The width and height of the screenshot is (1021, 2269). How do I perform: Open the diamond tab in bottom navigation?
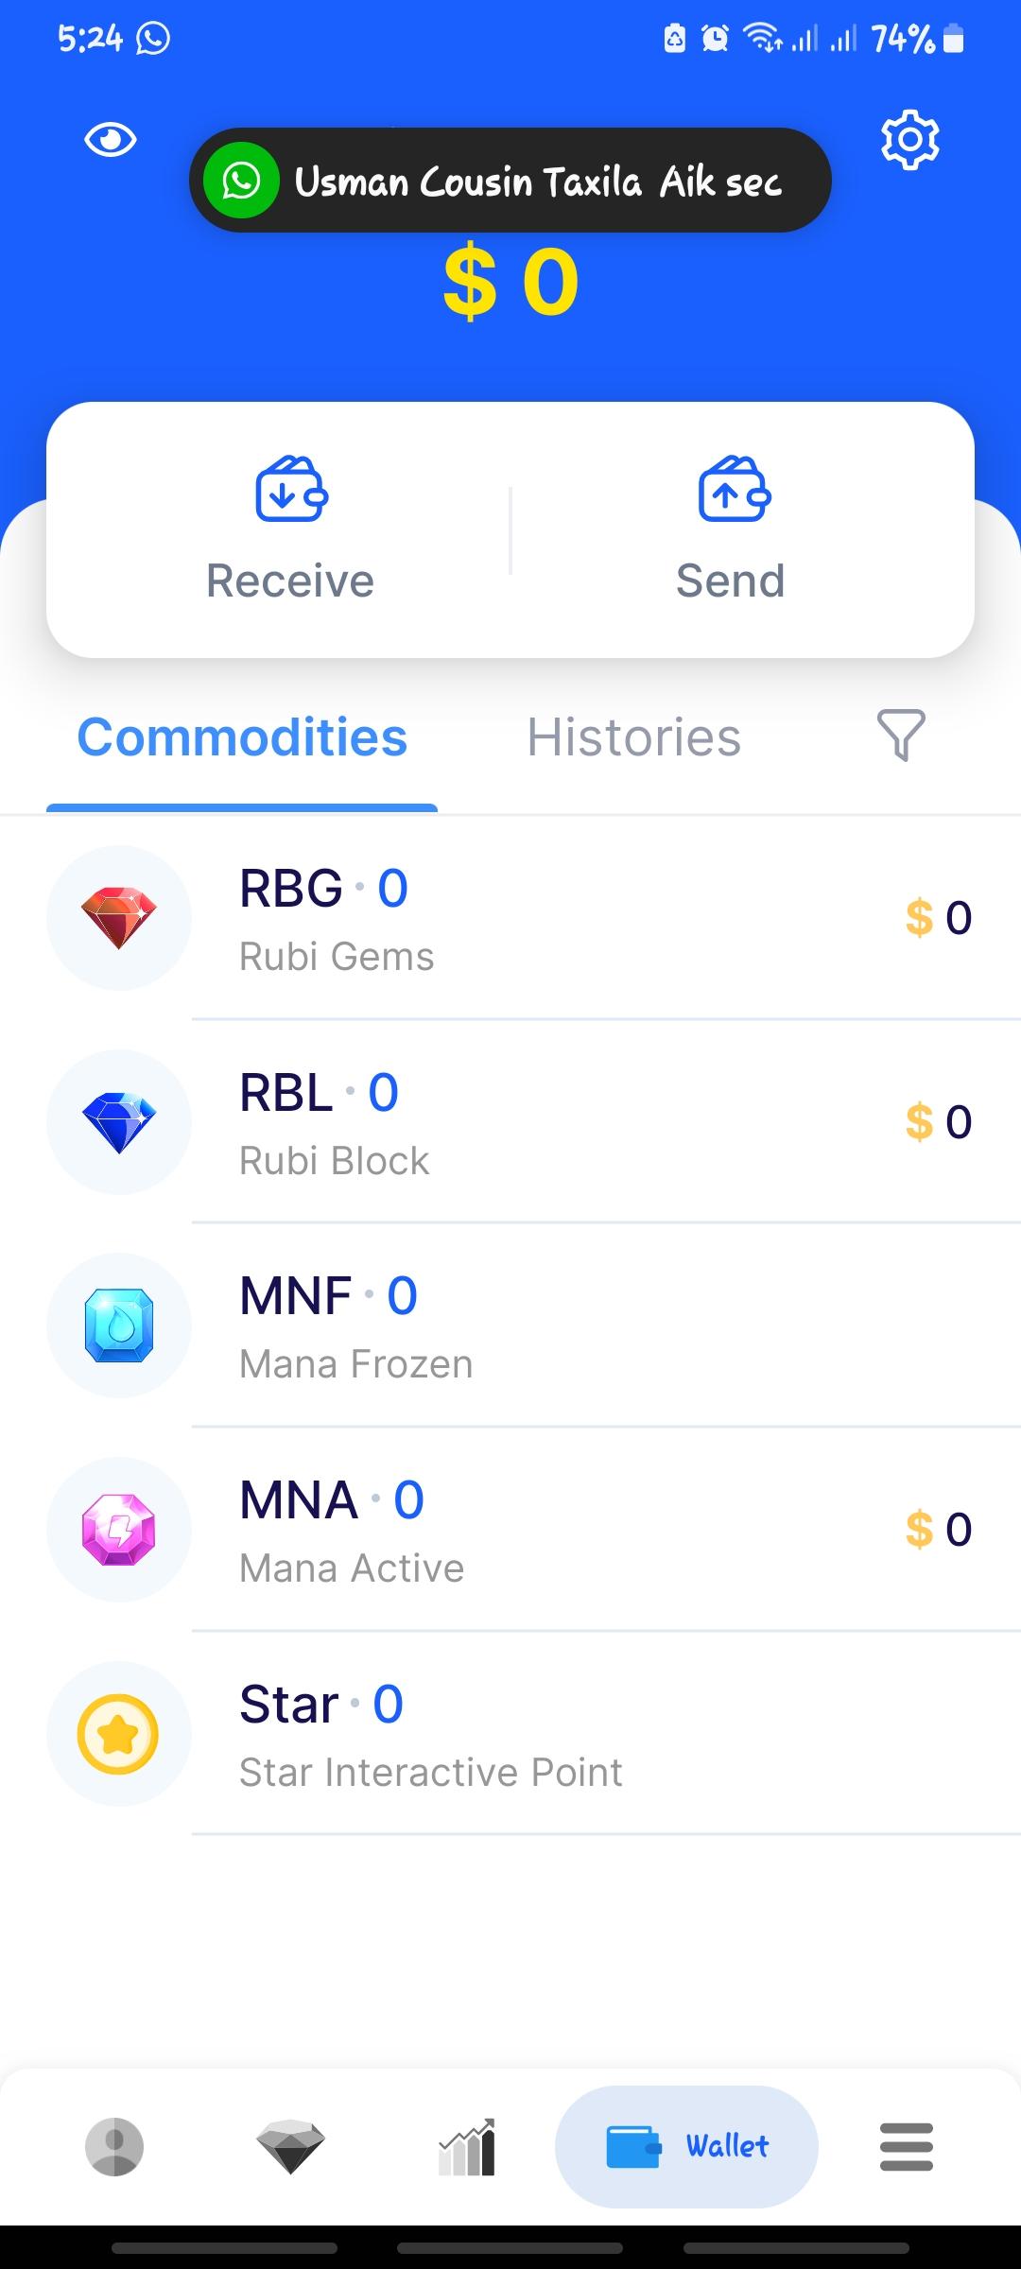click(x=290, y=2146)
